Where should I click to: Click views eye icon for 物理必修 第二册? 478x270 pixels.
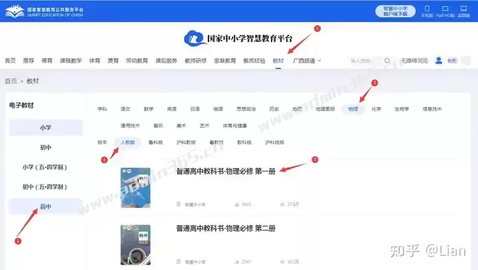282,261
